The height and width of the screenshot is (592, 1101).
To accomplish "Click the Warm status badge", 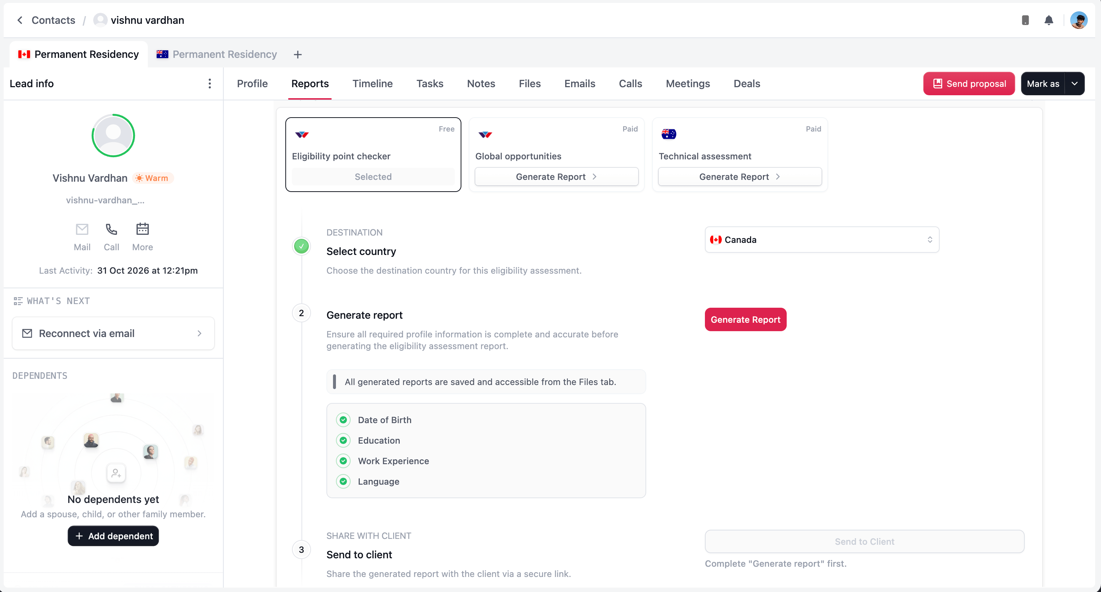I will point(152,178).
